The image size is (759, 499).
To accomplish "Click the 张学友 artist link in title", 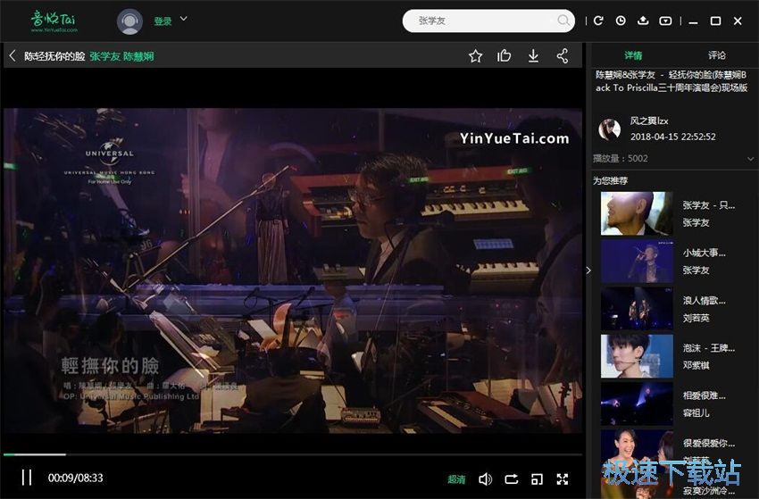I will [104, 56].
